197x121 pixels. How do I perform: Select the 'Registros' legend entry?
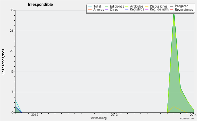tap(137, 9)
